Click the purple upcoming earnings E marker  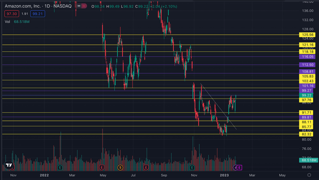point(240,167)
